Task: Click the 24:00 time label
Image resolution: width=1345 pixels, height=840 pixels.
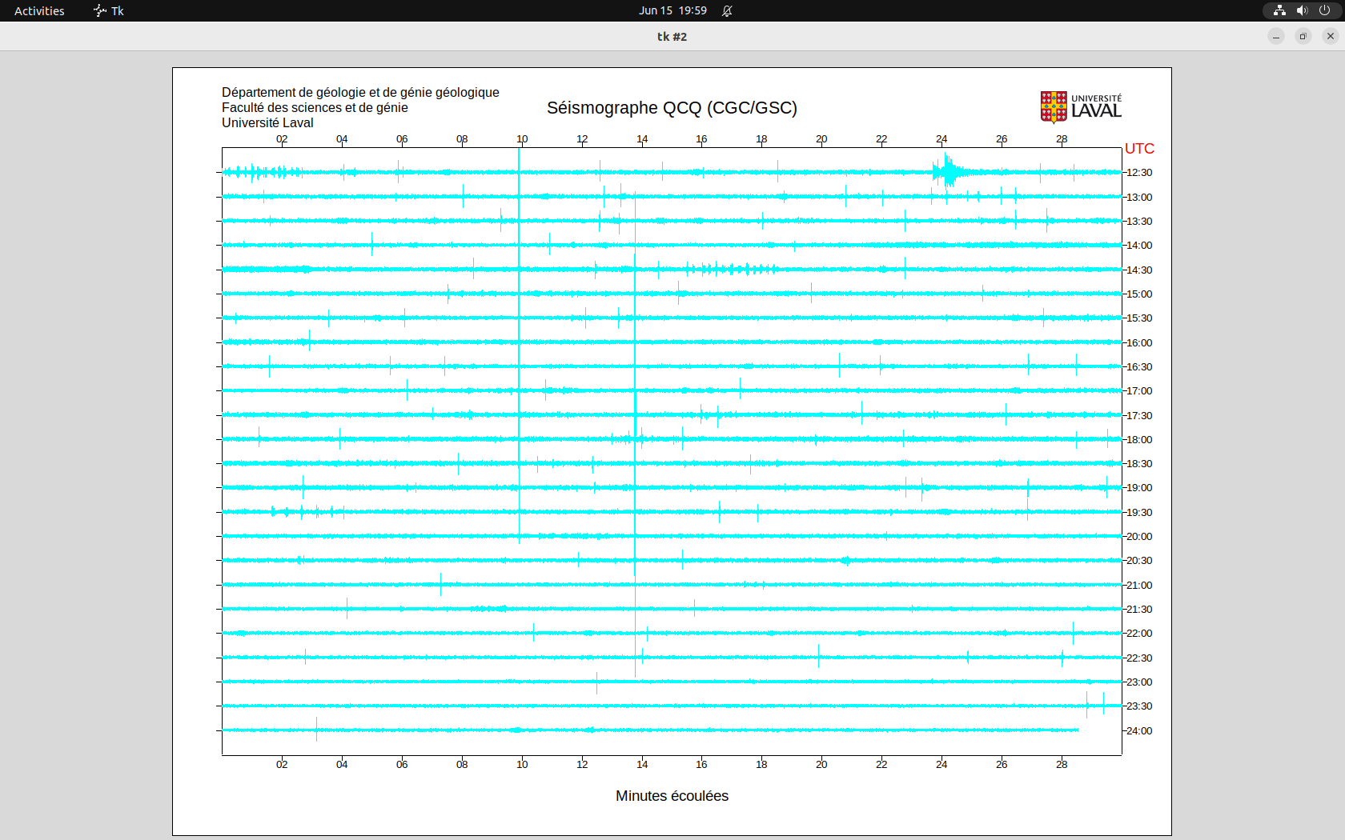Action: coord(1139,731)
